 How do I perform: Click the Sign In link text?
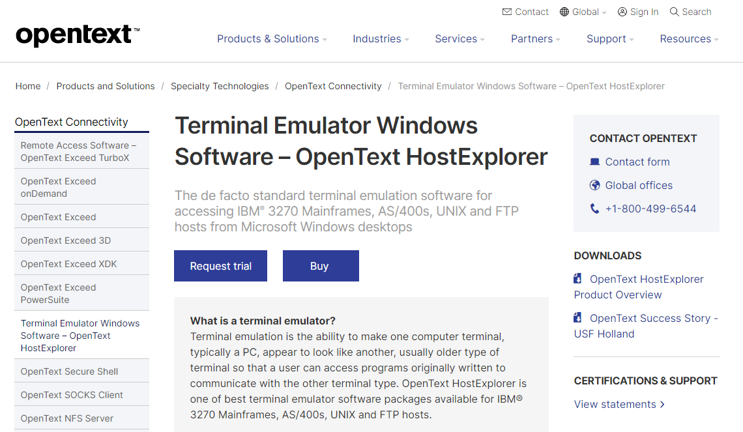644,12
